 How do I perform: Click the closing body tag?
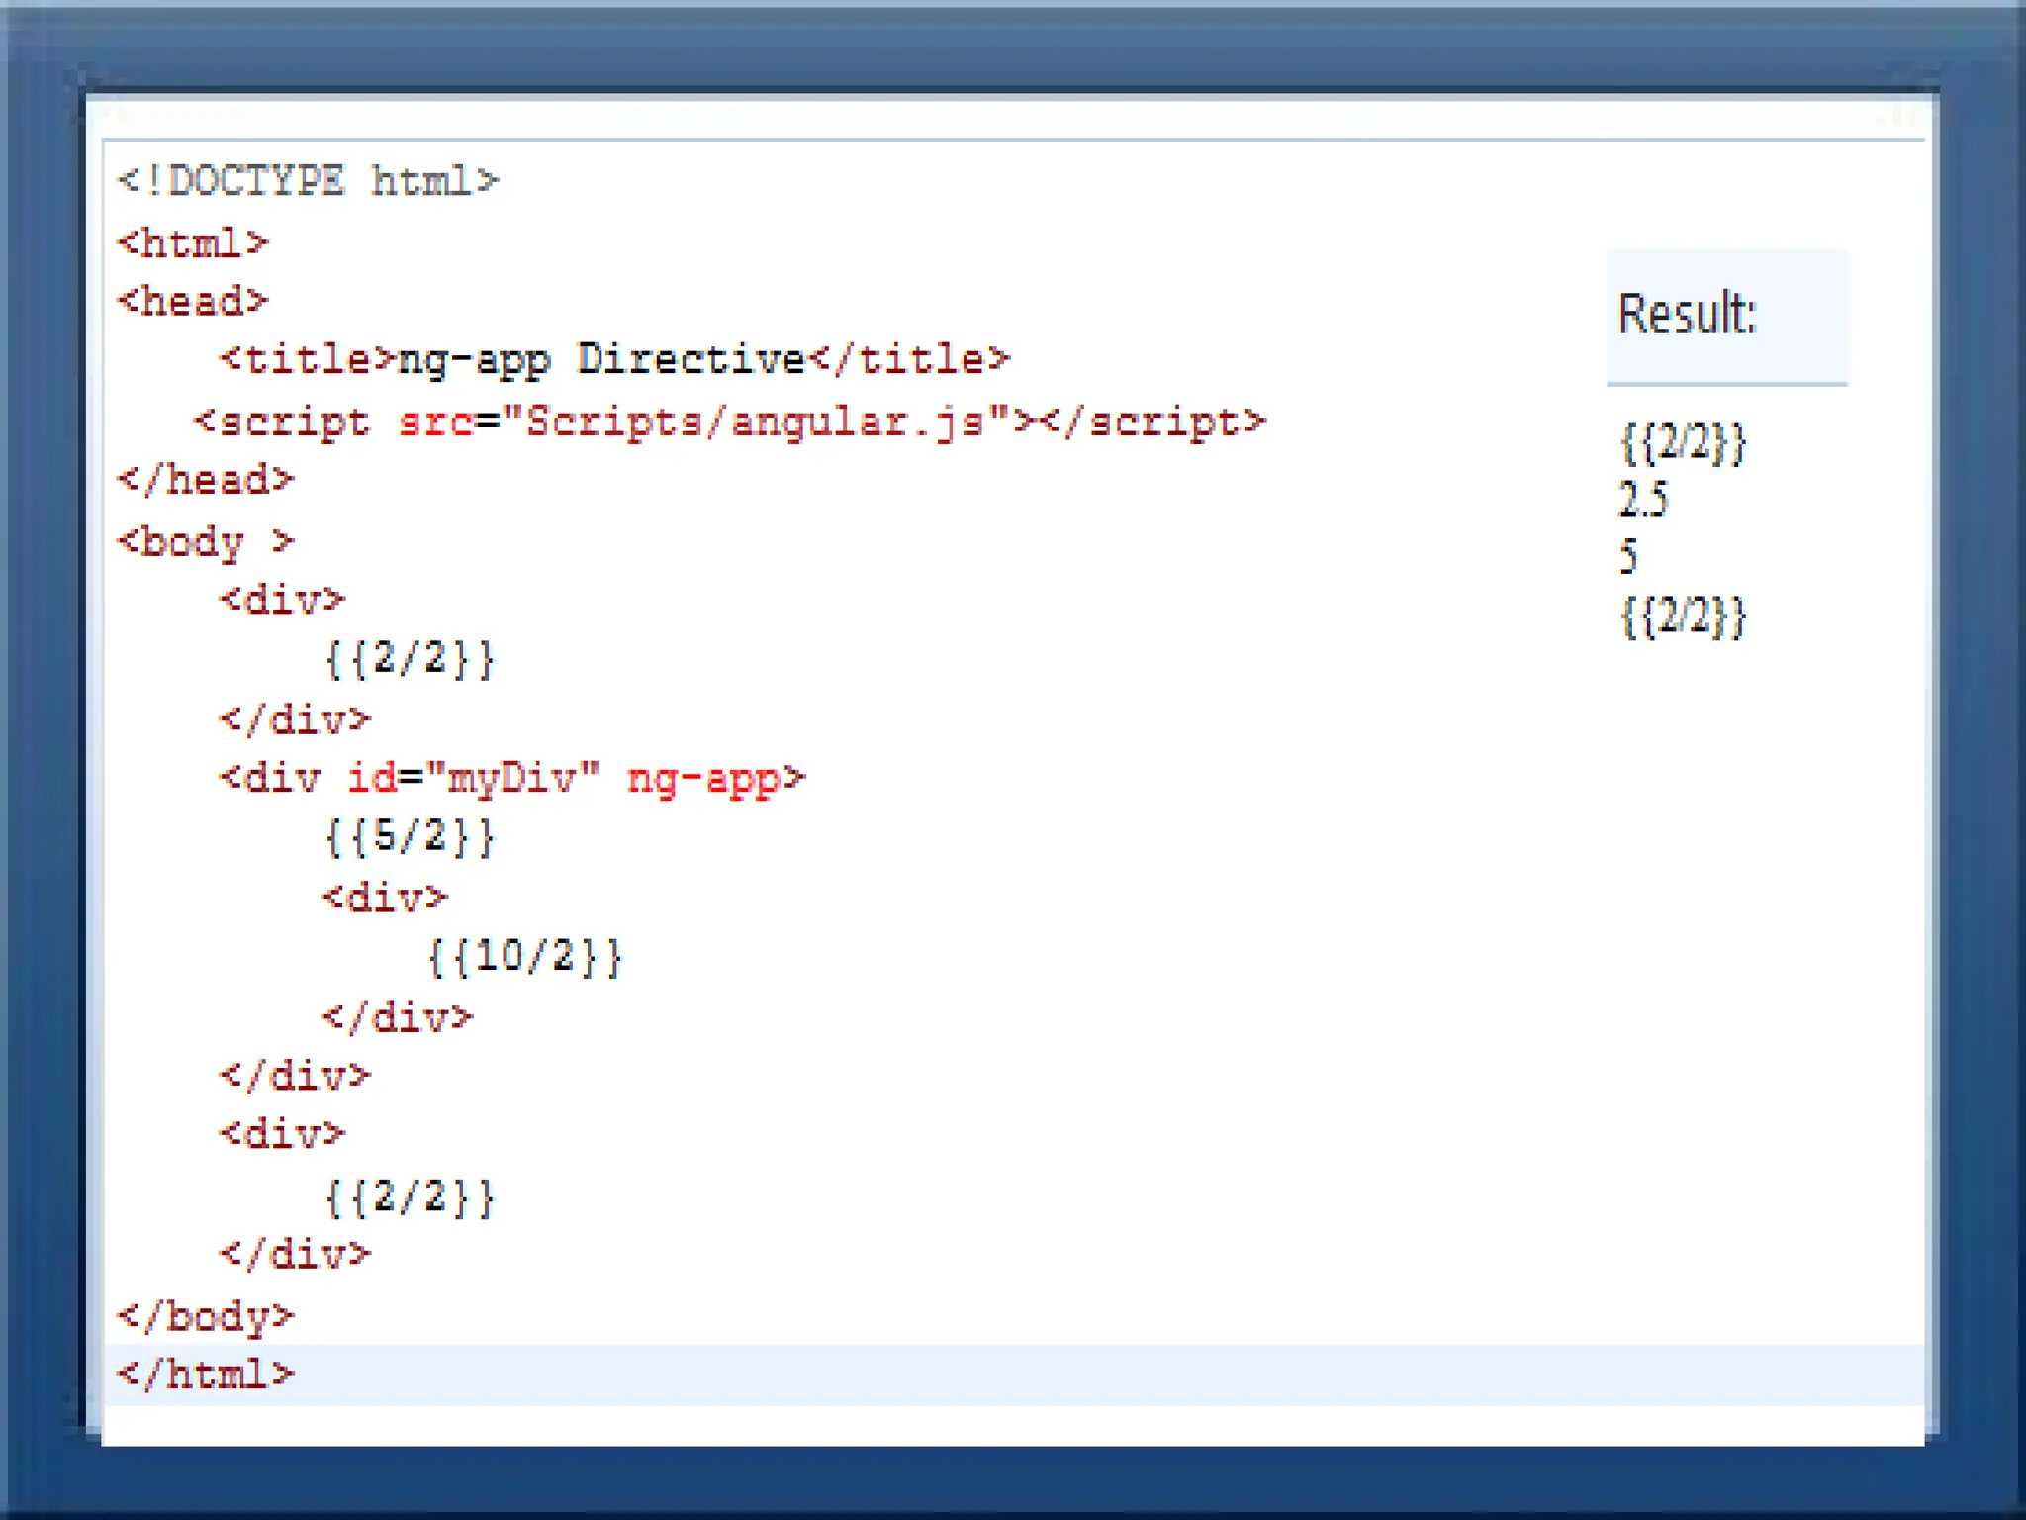[206, 1316]
